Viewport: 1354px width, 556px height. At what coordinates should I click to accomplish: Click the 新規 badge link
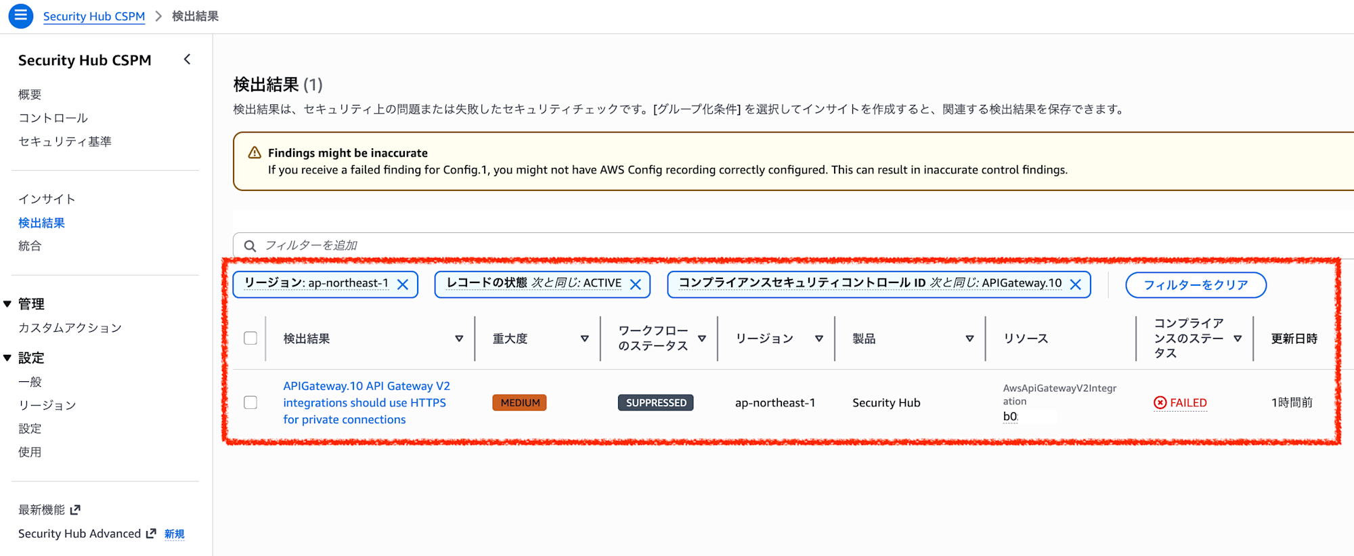(174, 534)
